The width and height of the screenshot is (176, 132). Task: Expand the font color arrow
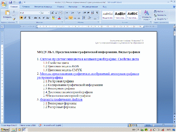click(x=62, y=18)
